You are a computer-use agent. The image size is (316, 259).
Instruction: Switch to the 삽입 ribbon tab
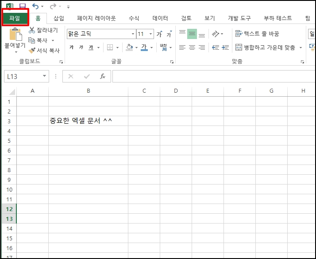point(59,18)
